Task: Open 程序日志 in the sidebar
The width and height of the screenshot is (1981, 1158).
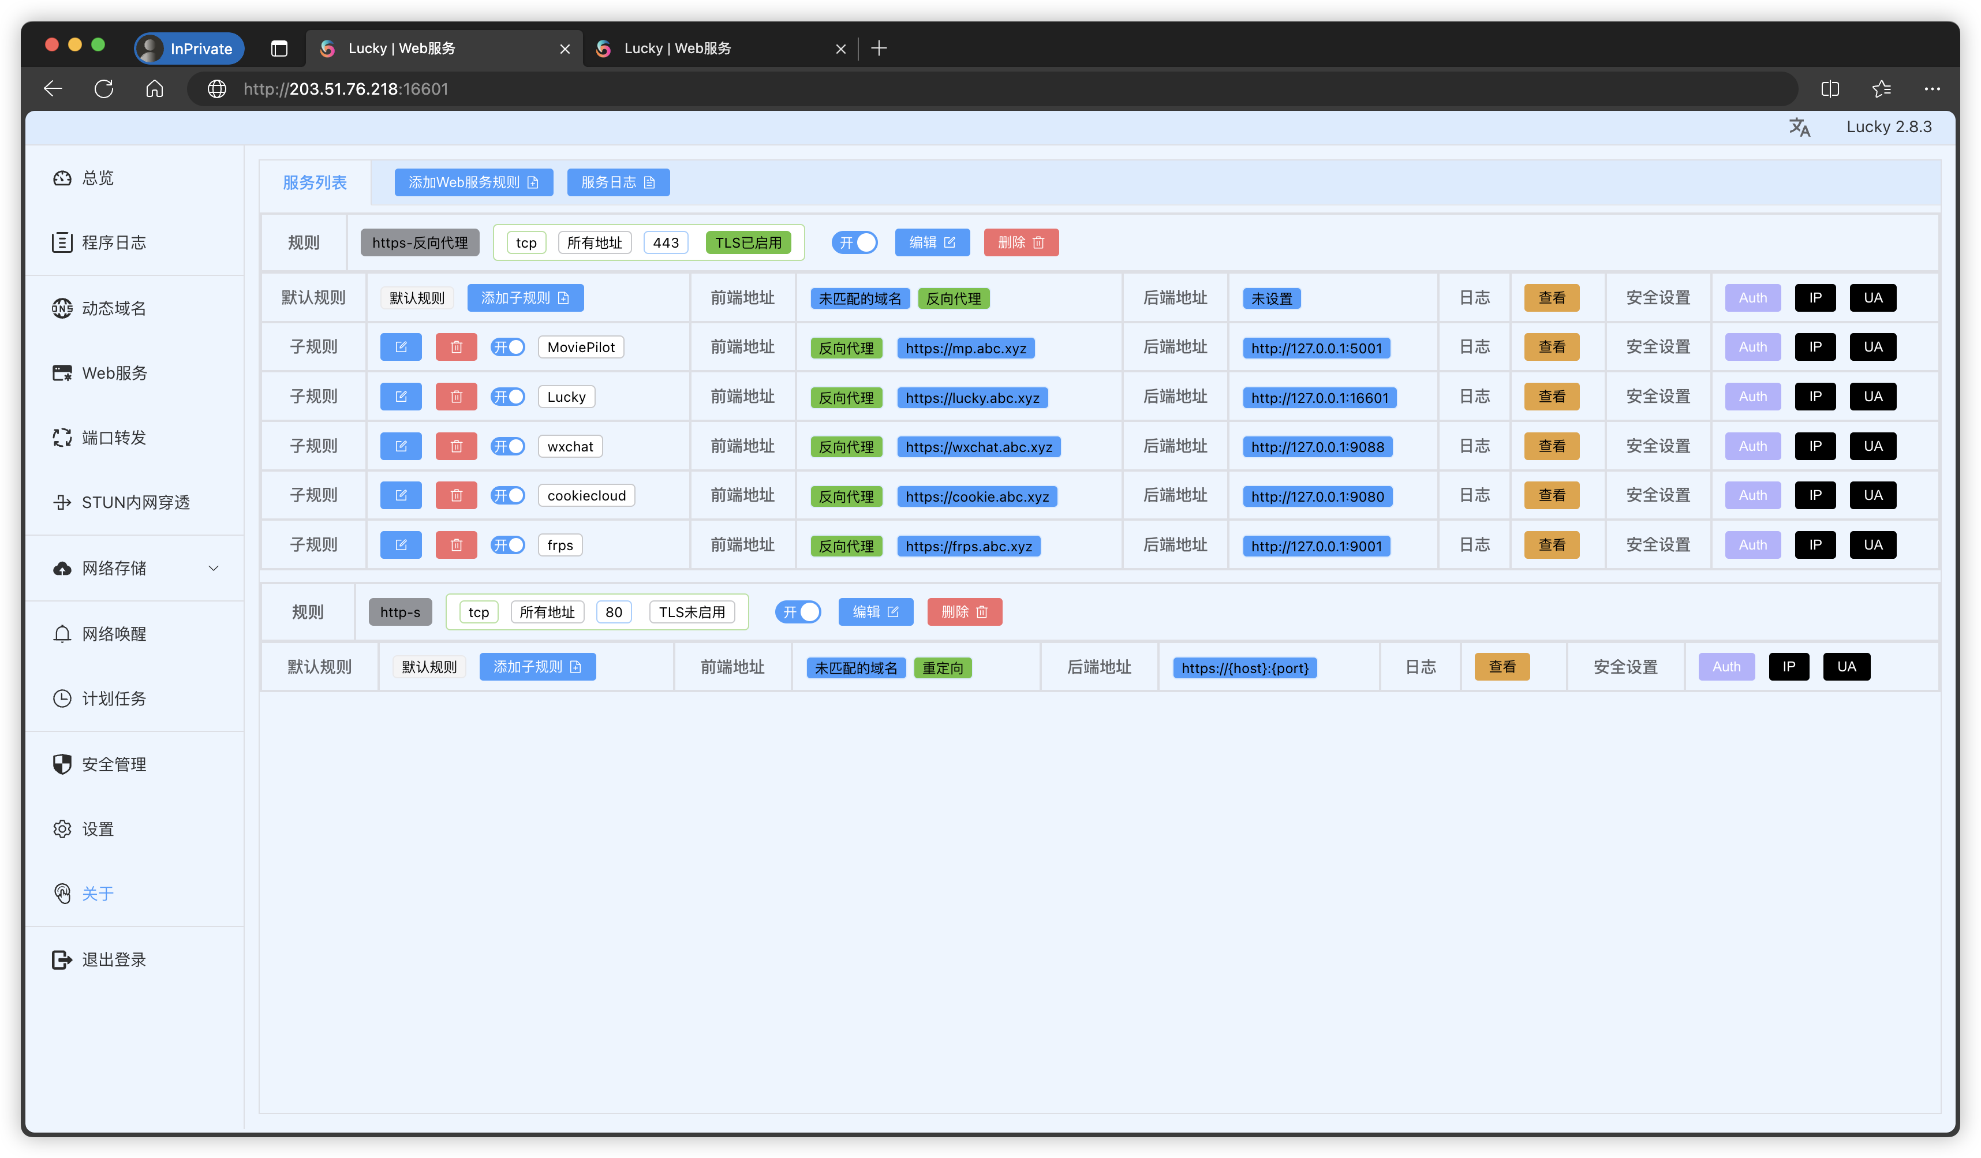Action: (99, 243)
